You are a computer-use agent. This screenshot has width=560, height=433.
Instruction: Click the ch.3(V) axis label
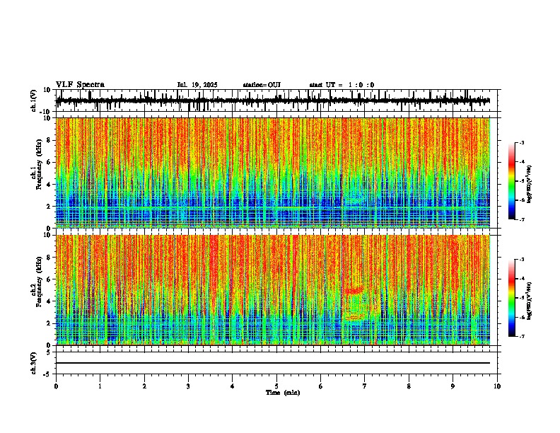click(x=34, y=363)
